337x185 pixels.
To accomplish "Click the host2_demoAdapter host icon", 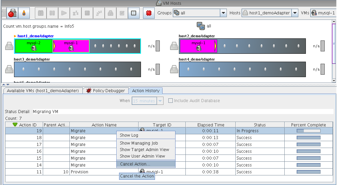I will pyautogui.click(x=174, y=46).
